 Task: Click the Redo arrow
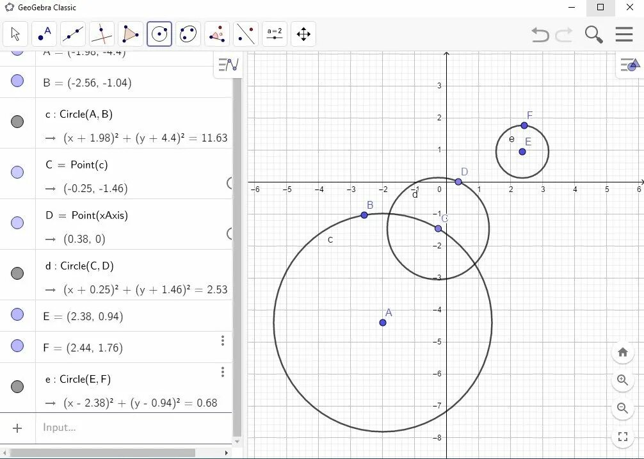tap(564, 35)
